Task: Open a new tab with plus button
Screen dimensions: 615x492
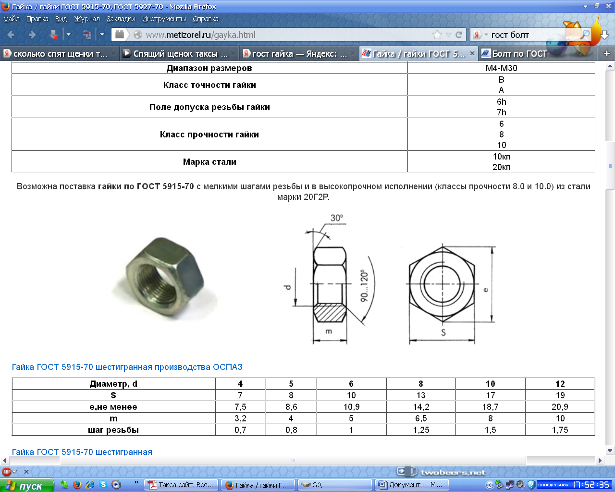Action: [606, 53]
